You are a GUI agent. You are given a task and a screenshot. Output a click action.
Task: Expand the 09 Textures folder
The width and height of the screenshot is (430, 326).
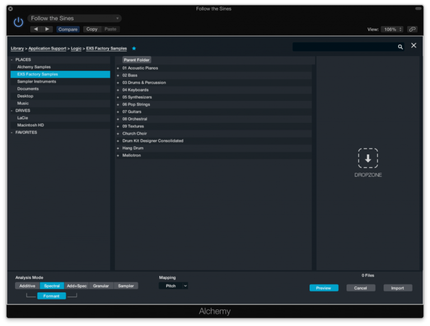(x=118, y=126)
